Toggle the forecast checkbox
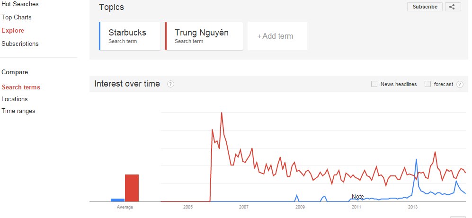 [427, 84]
